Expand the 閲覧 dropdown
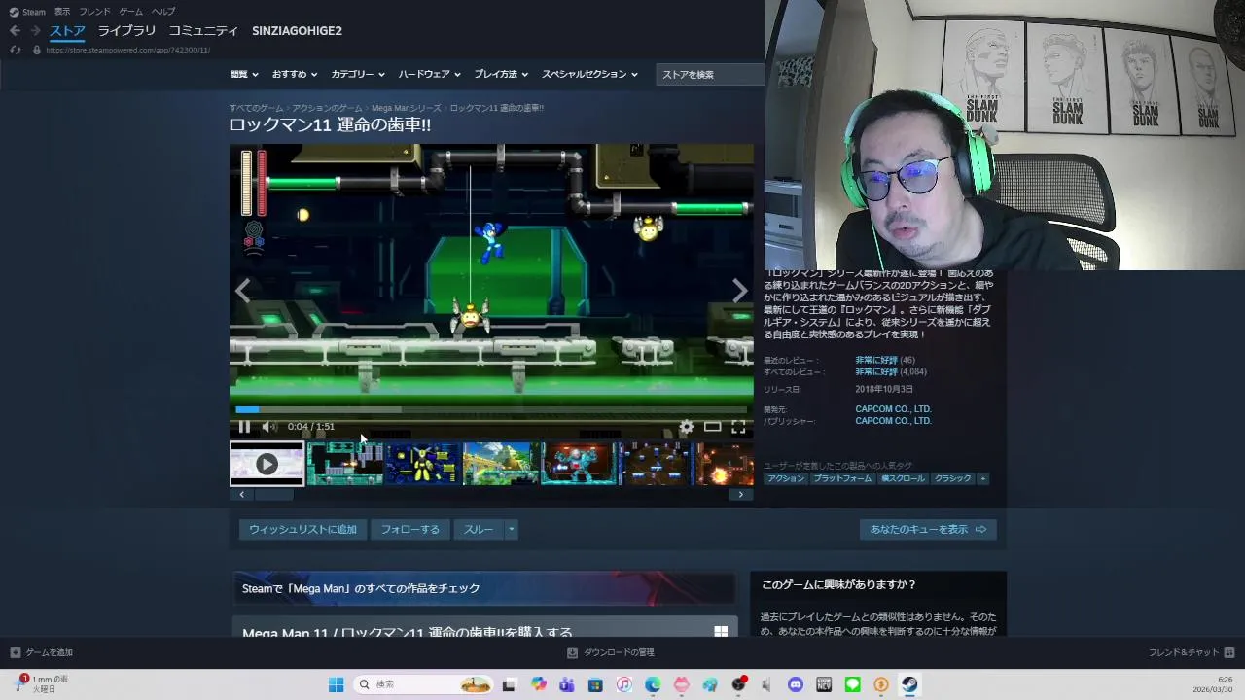This screenshot has width=1245, height=700. tap(243, 74)
